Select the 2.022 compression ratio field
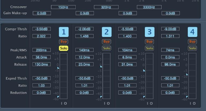The image size is (206, 111). 42,36
